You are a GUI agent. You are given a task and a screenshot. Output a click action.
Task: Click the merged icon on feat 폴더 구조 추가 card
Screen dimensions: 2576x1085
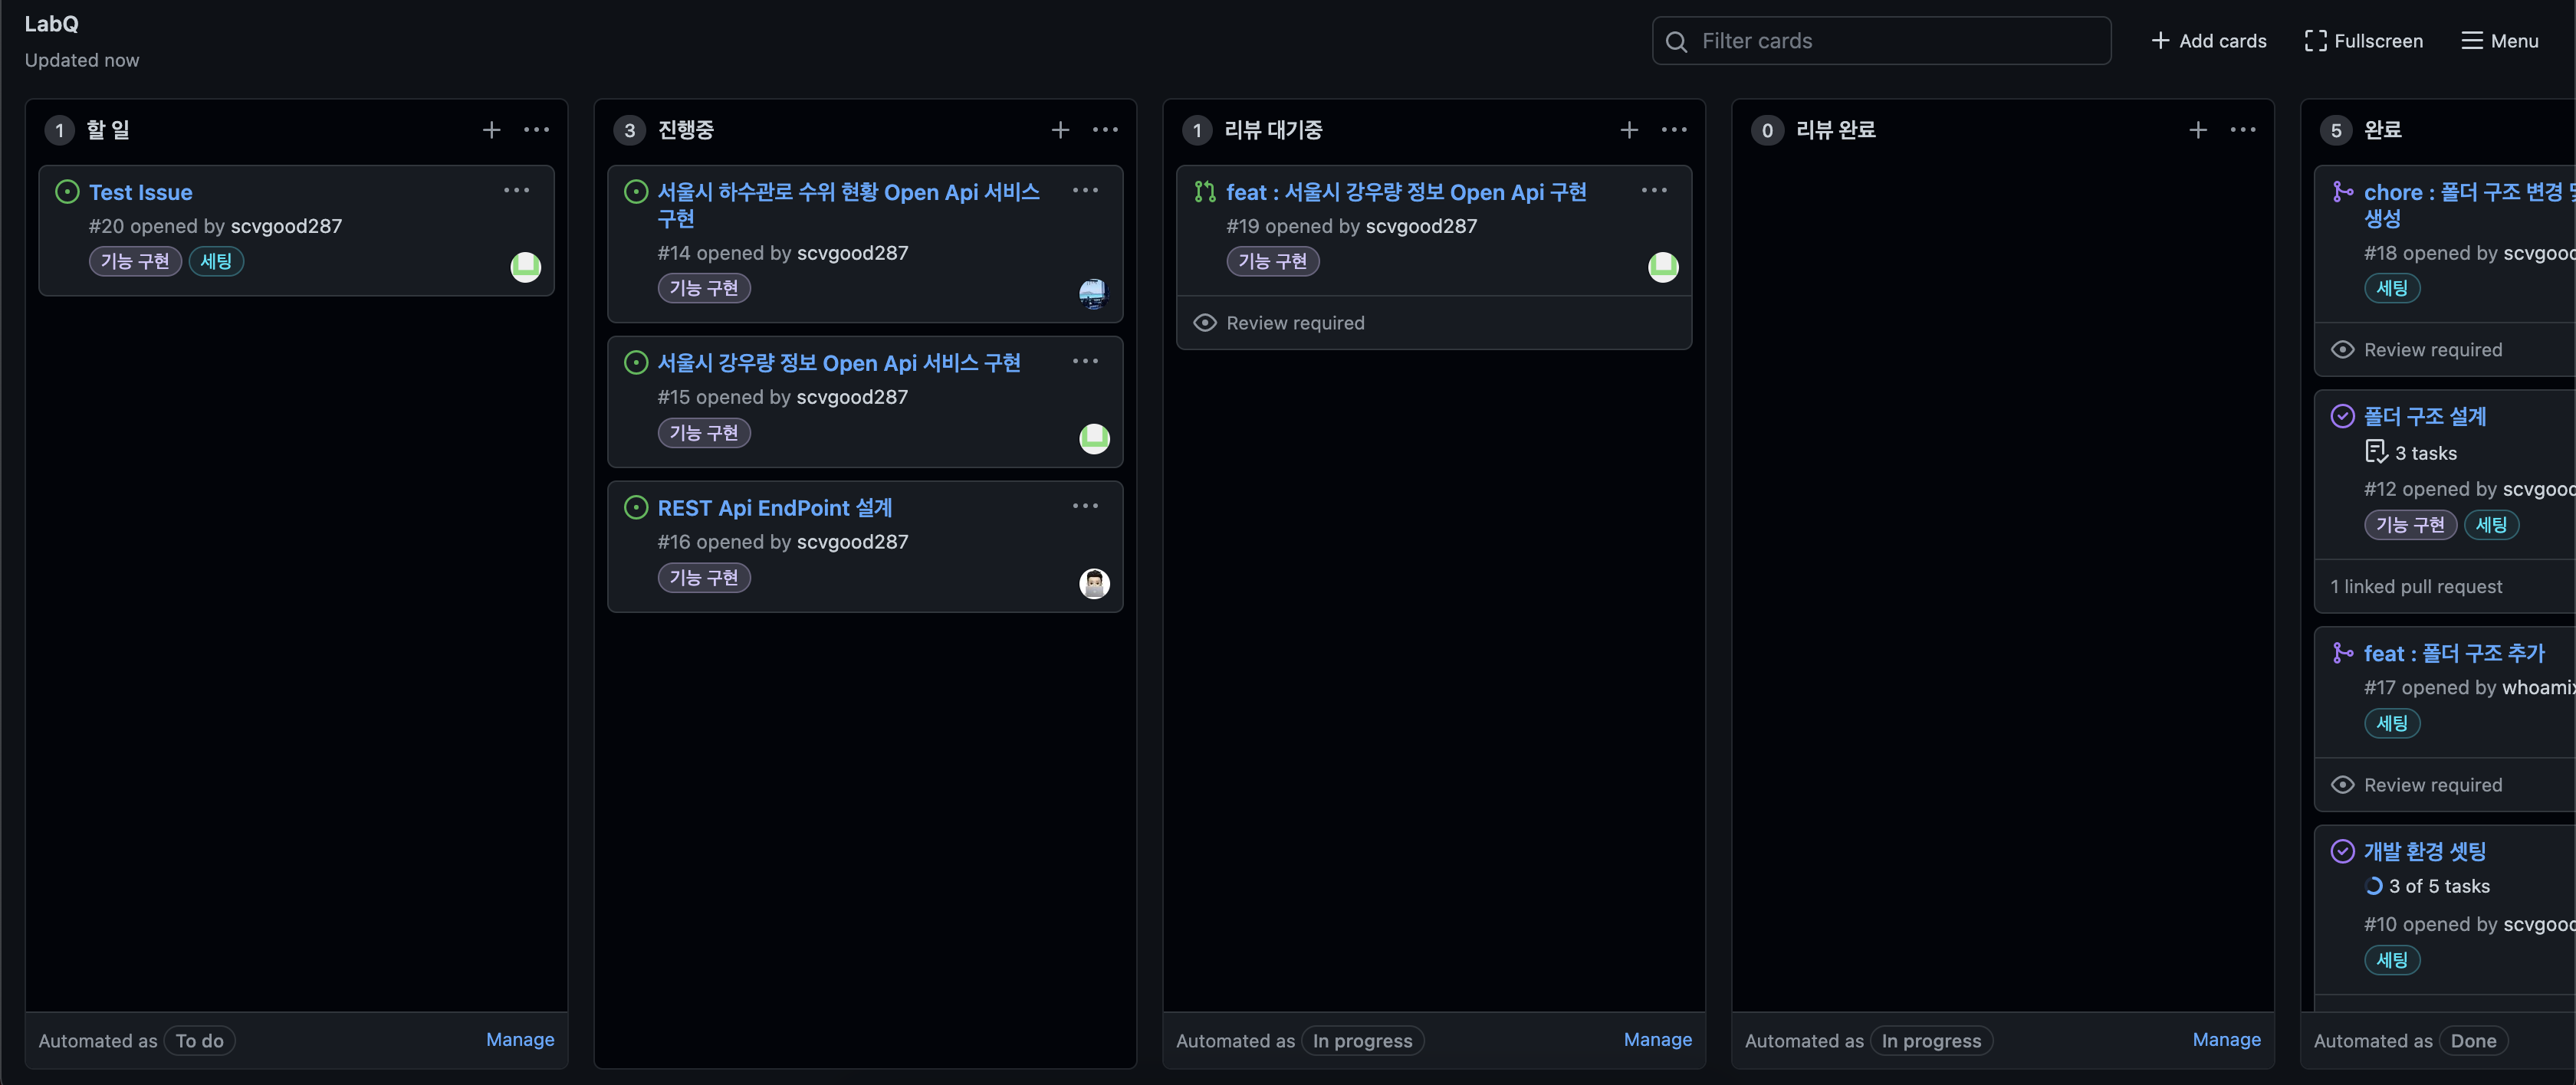tap(2342, 654)
